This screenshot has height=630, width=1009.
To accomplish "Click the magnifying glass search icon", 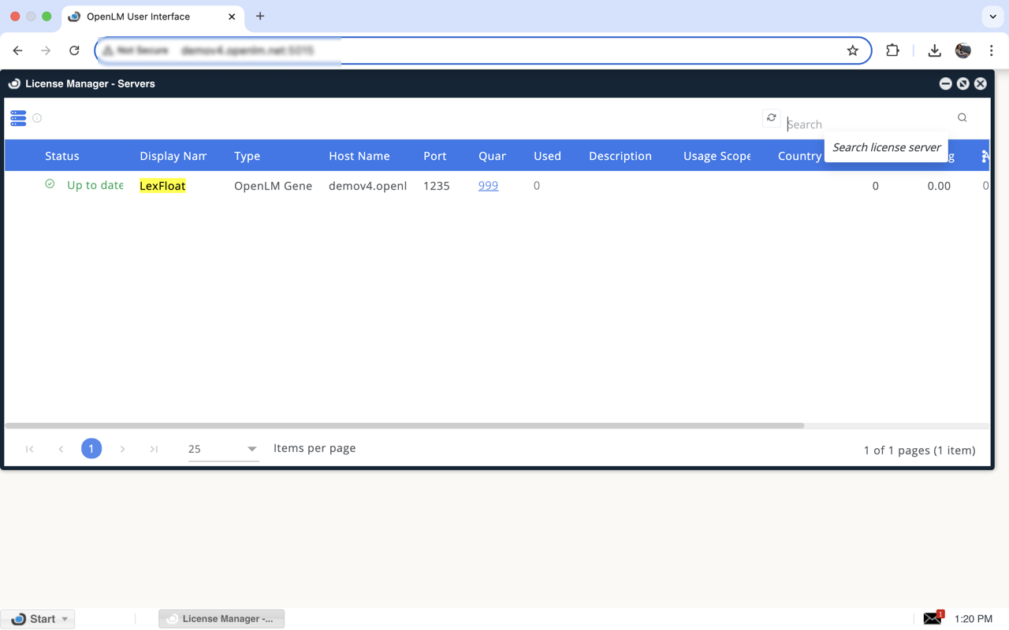I will (962, 118).
